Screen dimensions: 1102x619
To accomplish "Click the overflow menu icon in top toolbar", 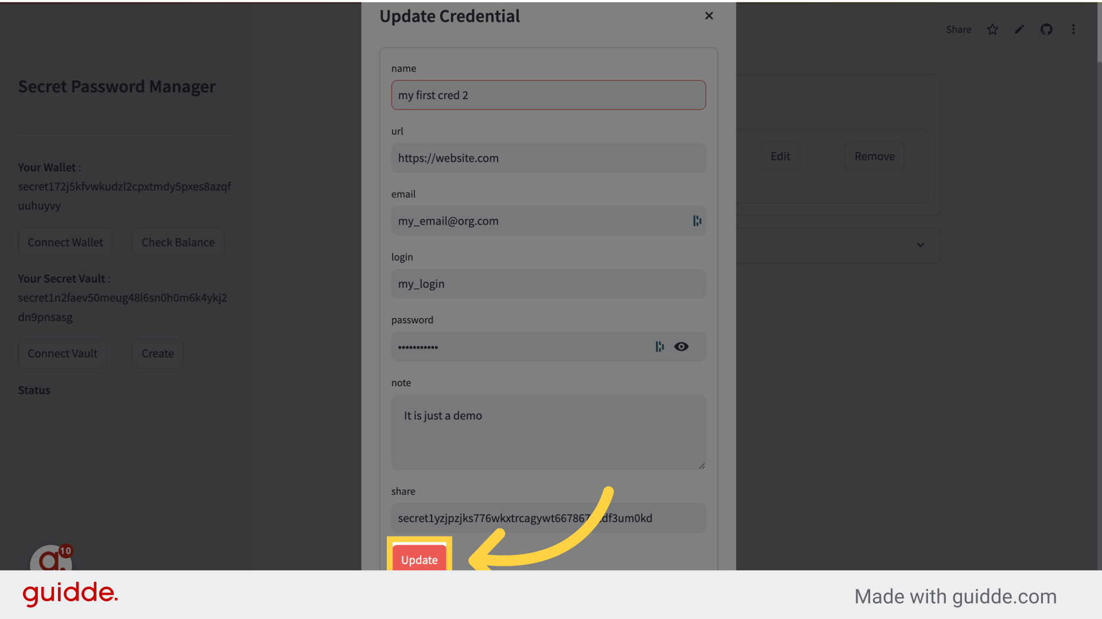I will click(1073, 29).
